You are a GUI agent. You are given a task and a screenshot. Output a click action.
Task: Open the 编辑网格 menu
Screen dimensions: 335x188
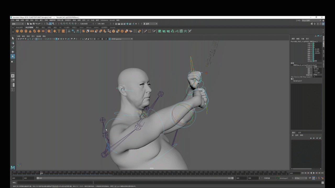pyautogui.click(x=52, y=20)
